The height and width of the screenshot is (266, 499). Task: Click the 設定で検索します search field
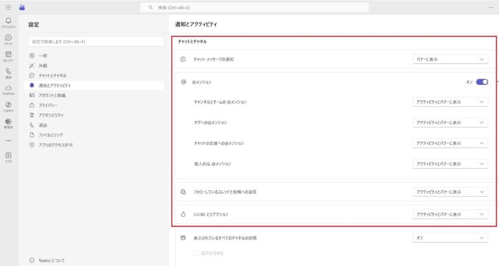[x=96, y=41]
